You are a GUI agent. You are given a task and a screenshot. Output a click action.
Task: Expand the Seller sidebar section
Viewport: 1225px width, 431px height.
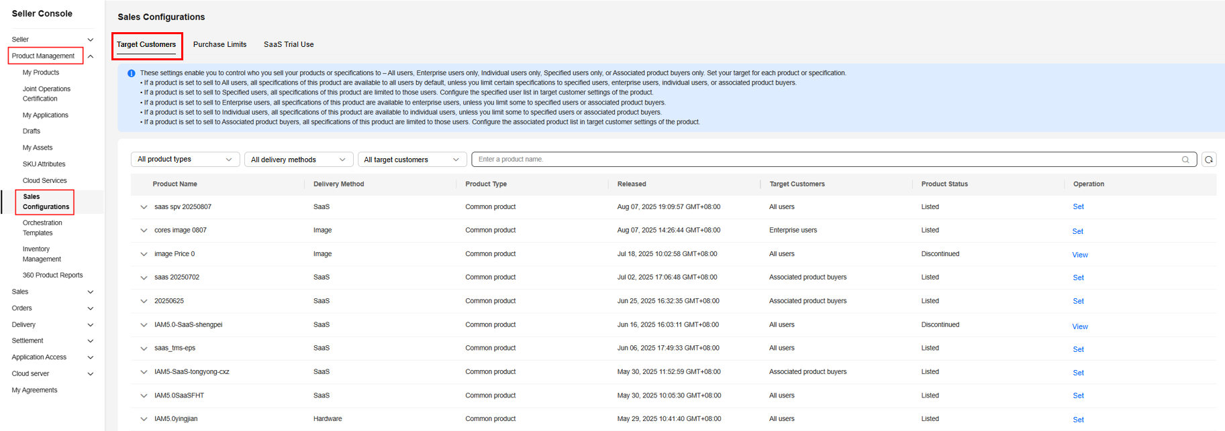[91, 40]
